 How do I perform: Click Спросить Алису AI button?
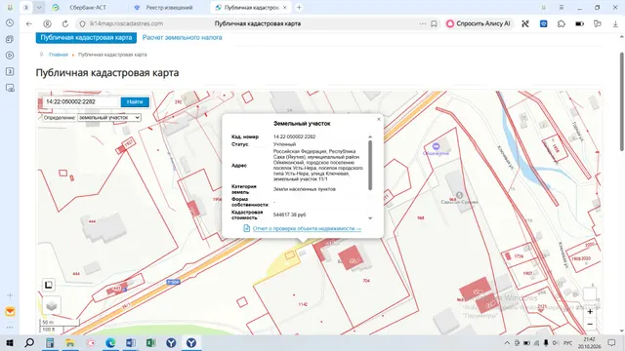(479, 23)
